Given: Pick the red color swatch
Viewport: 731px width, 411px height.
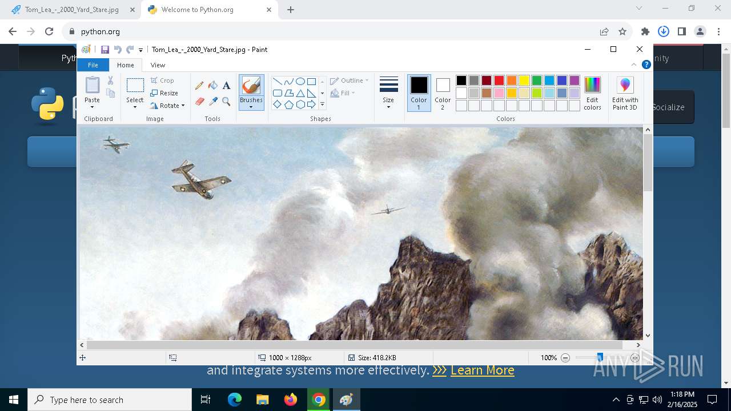Looking at the screenshot, I should coord(499,80).
